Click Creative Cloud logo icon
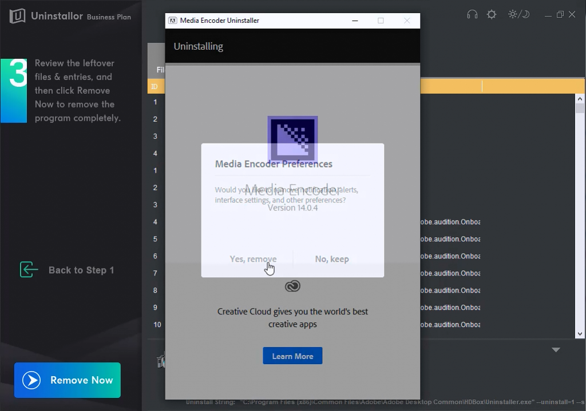 292,286
